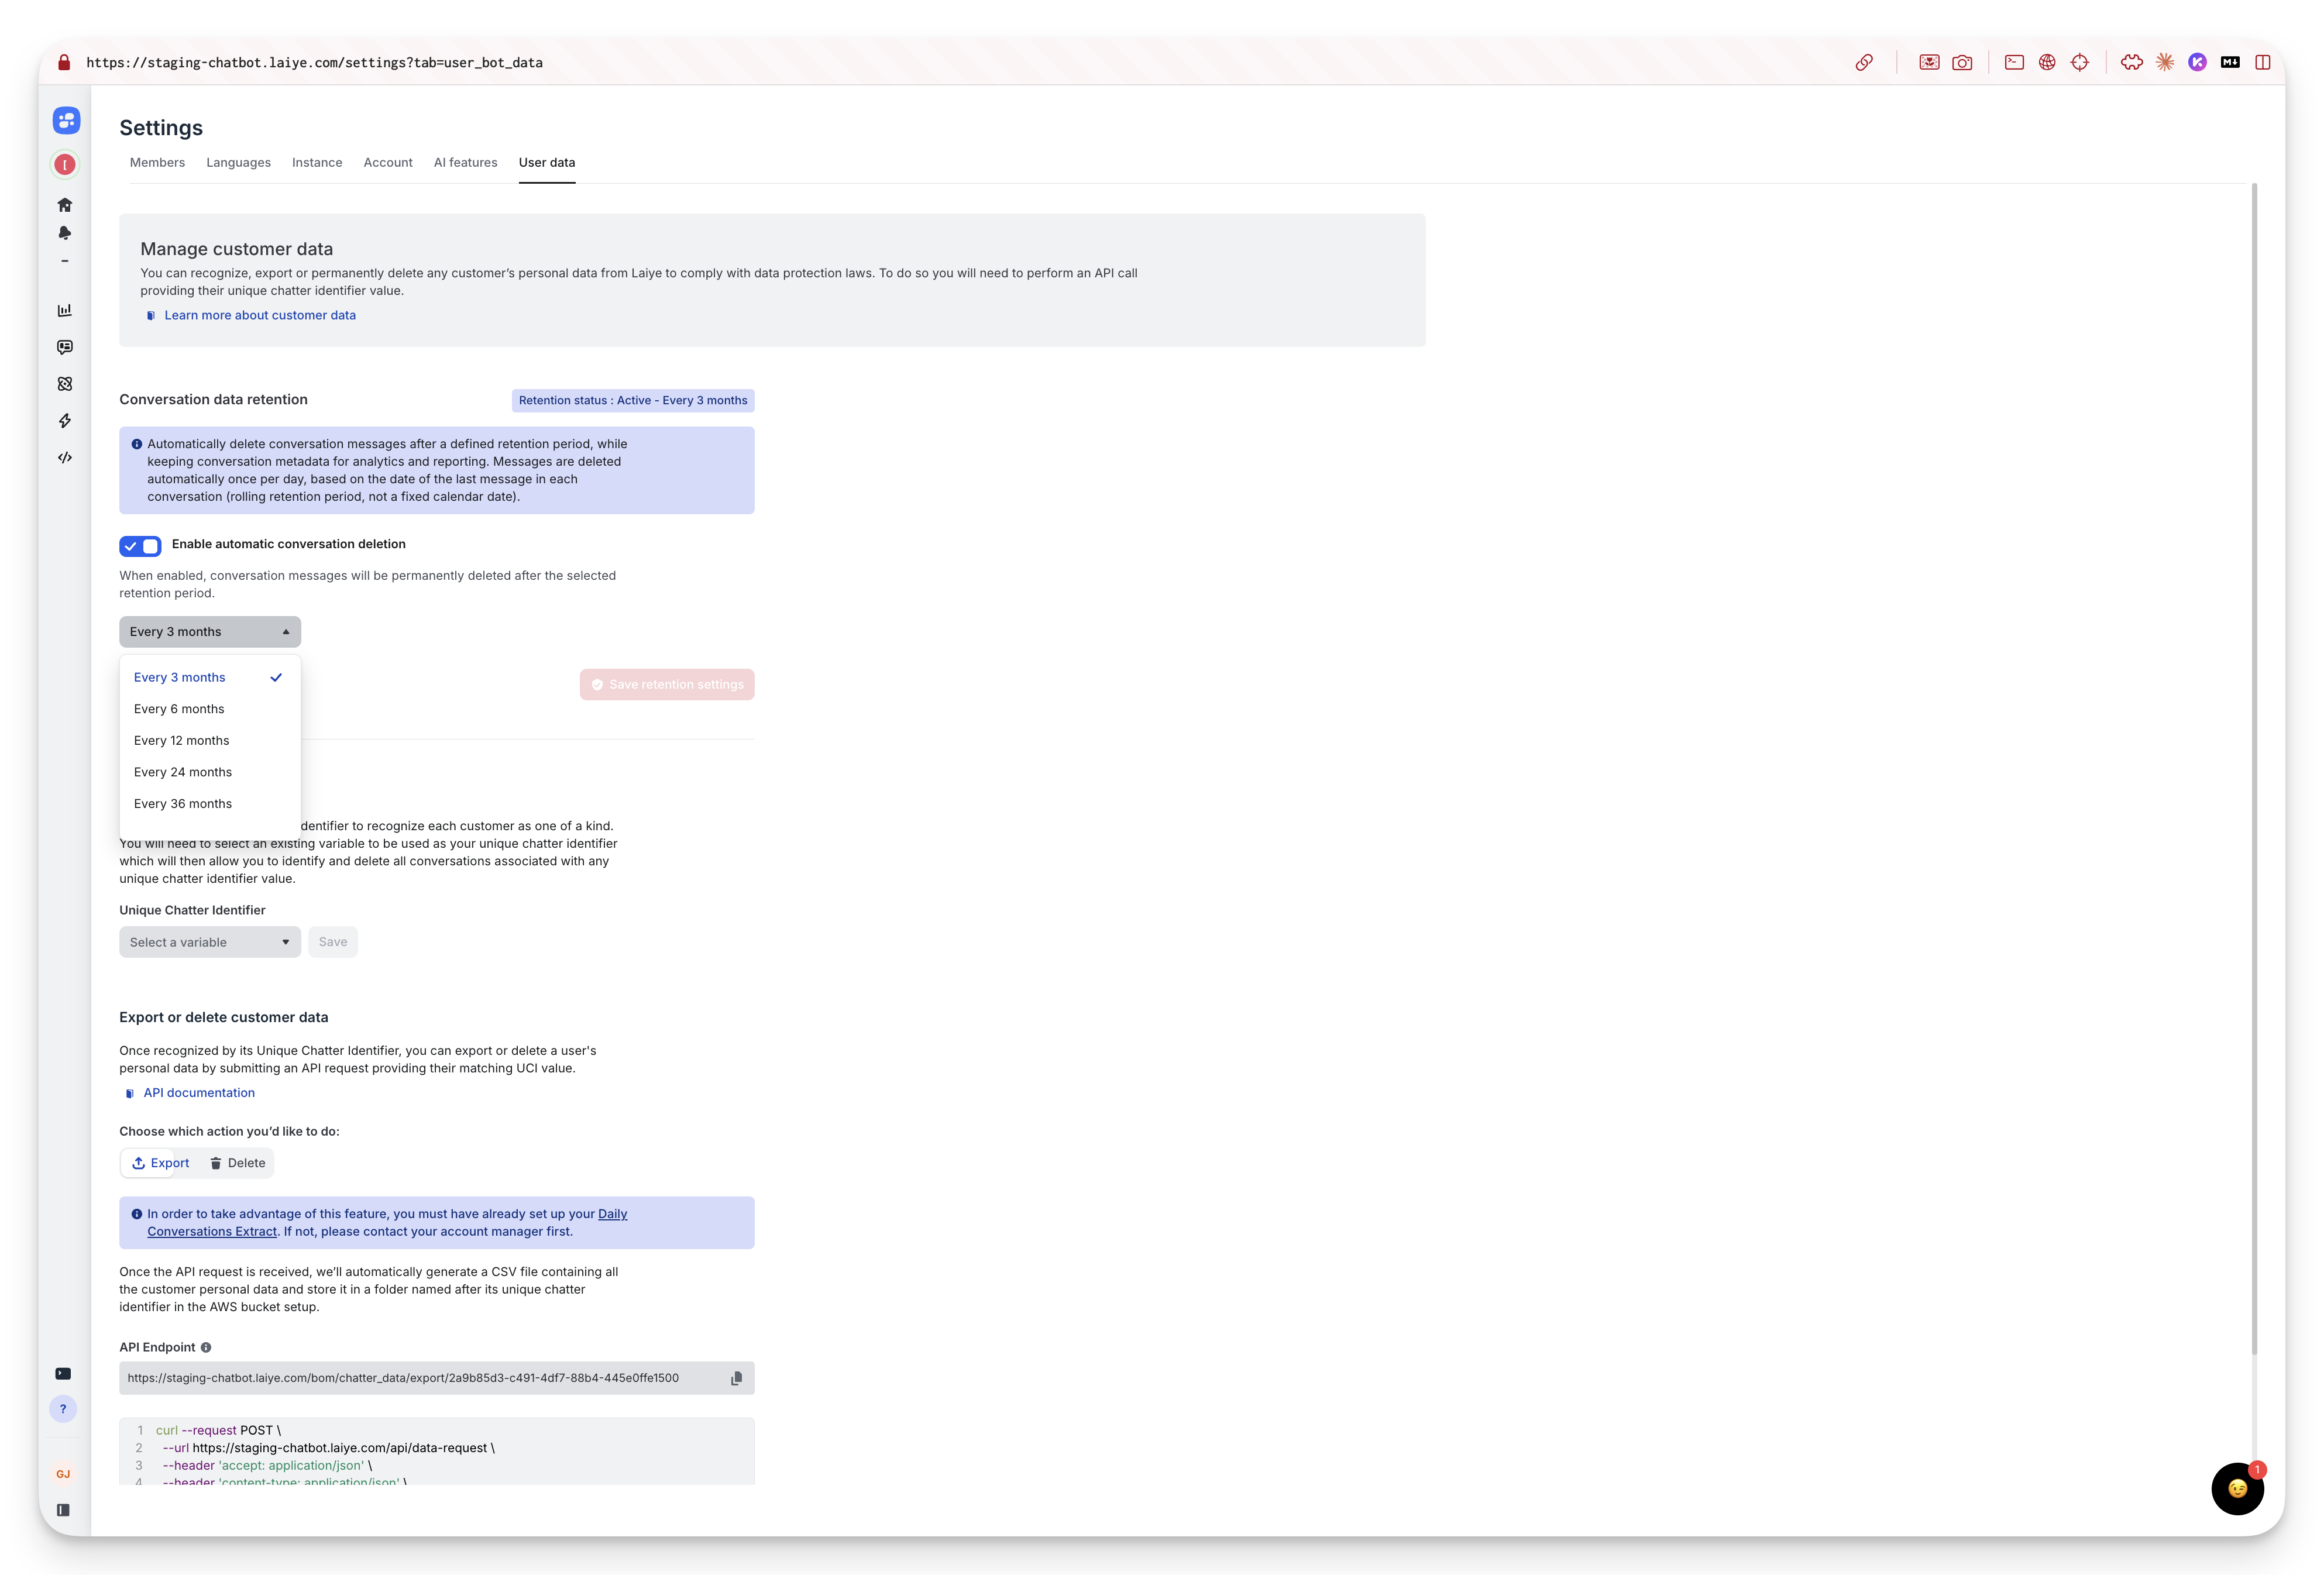Screen dimensions: 2324x1575
Task: Click the camera screenshot icon in toolbar
Action: (1963, 62)
